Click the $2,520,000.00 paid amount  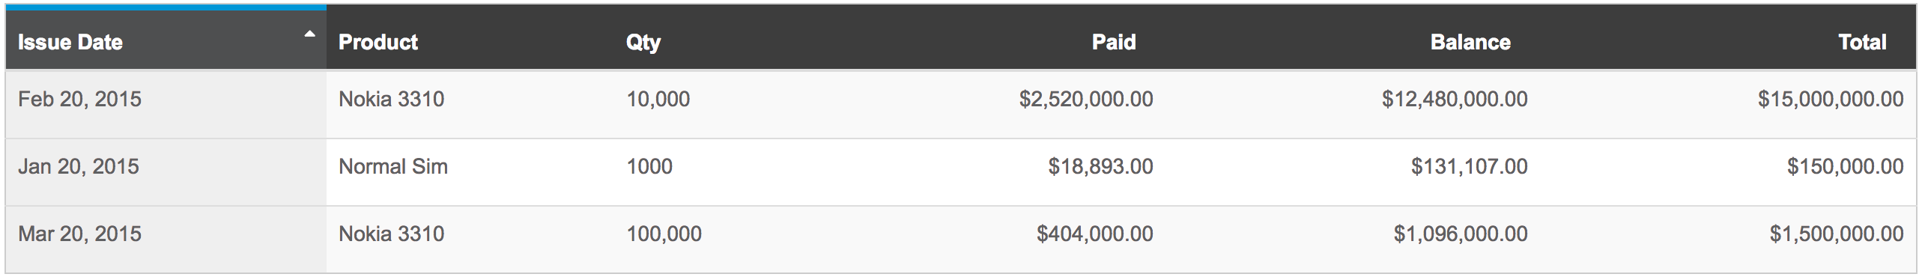click(x=1086, y=99)
